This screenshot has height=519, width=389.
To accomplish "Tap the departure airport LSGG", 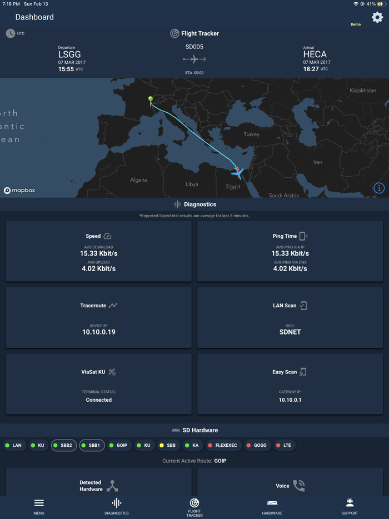I will [69, 54].
